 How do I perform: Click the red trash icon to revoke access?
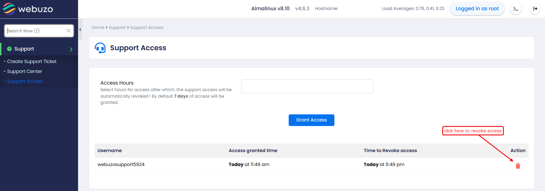click(x=518, y=166)
